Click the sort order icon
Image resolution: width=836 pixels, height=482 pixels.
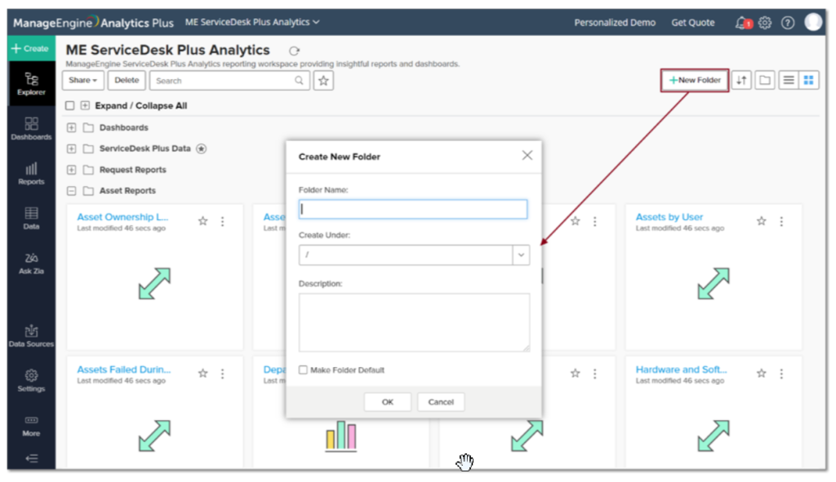[740, 80]
